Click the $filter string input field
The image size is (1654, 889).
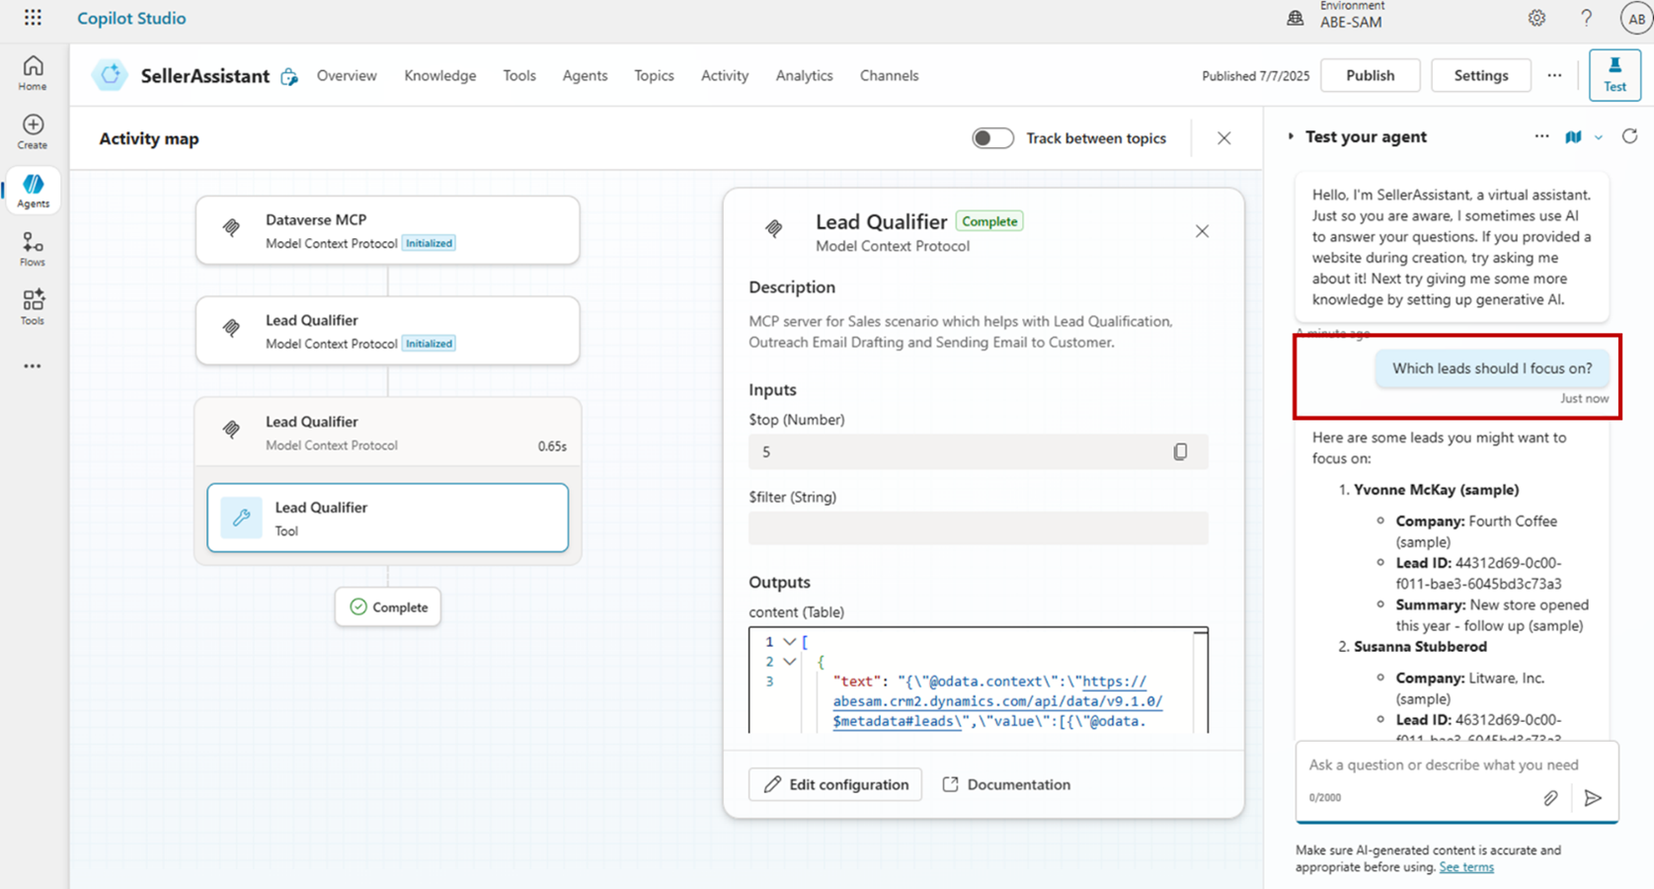pos(978,528)
